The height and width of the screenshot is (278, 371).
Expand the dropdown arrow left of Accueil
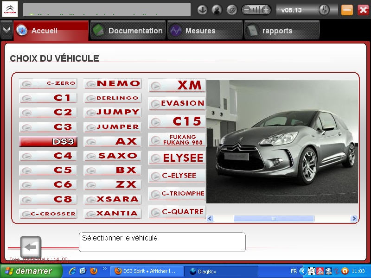tap(6, 30)
